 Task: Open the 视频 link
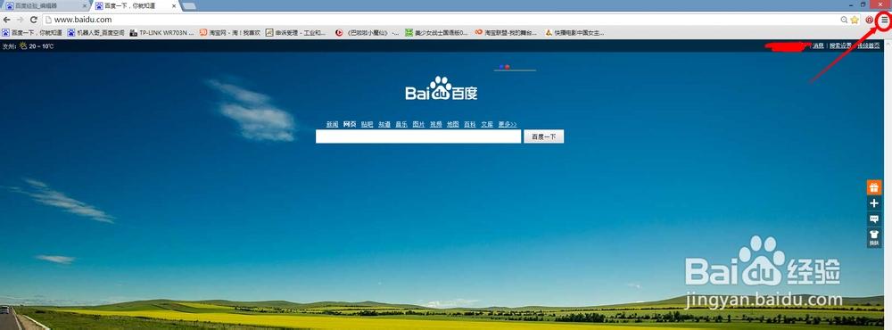[x=436, y=124]
